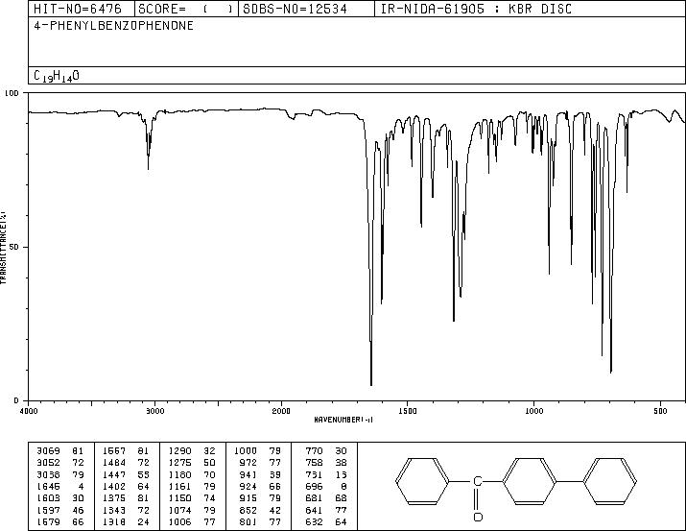The width and height of the screenshot is (686, 531).
Task: Click the carbonyl oxygen atom in the structure
Action: pyautogui.click(x=478, y=517)
